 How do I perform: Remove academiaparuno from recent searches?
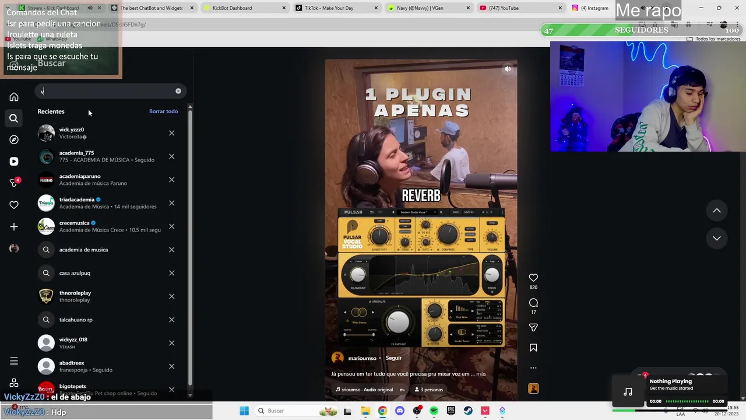[x=171, y=180]
